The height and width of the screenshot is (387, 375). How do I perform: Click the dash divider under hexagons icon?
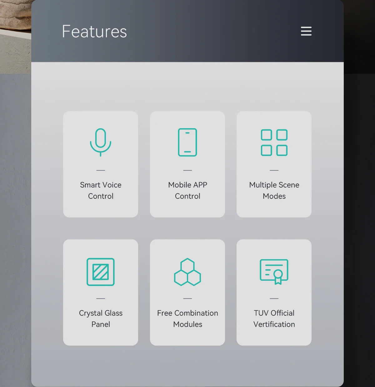click(187, 299)
